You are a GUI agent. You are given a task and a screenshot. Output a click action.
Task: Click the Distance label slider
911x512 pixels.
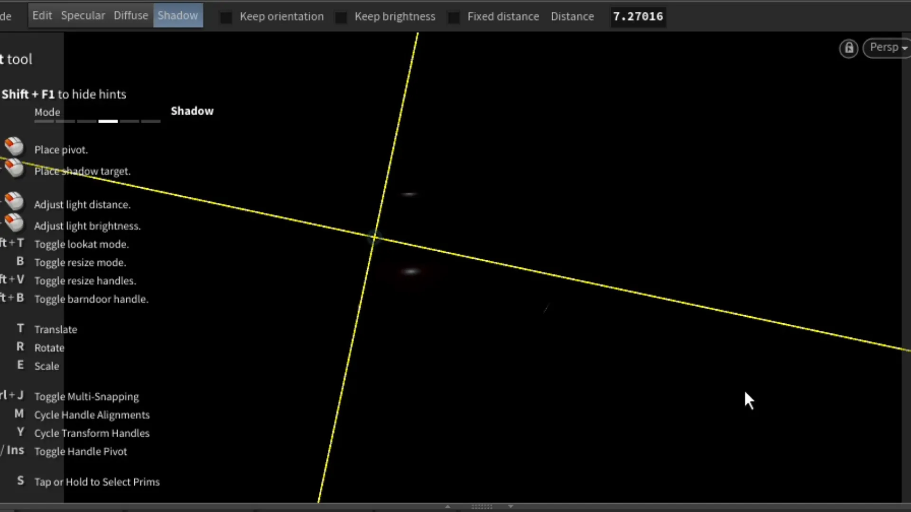[x=572, y=17]
